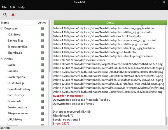Viewport: 168px width, 130px height.
Task: Toggle the Backup files checkbox
Action: (x=43, y=41)
